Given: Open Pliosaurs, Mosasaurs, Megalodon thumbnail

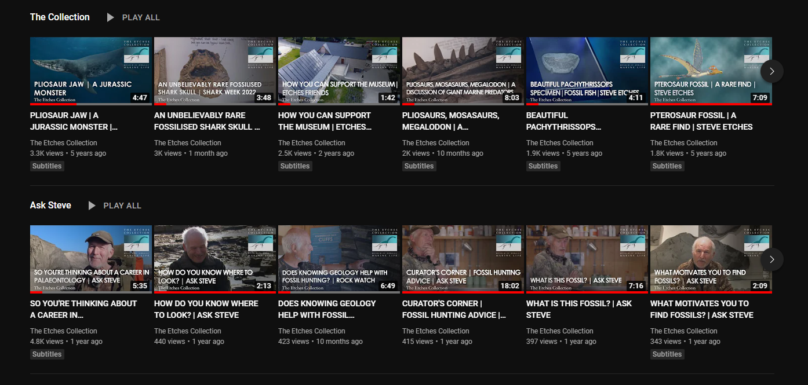Looking at the screenshot, I should pyautogui.click(x=463, y=71).
